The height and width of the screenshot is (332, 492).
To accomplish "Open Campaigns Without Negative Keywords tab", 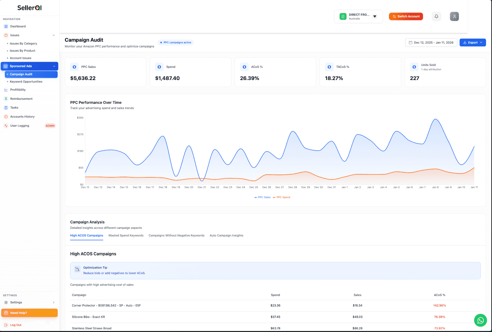I will point(177,236).
